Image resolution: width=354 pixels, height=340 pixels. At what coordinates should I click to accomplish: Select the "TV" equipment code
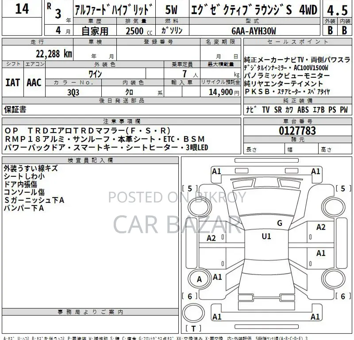click(x=266, y=110)
